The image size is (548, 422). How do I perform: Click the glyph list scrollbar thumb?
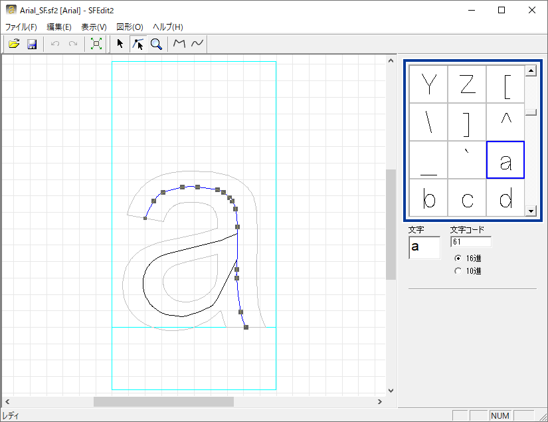(x=531, y=112)
